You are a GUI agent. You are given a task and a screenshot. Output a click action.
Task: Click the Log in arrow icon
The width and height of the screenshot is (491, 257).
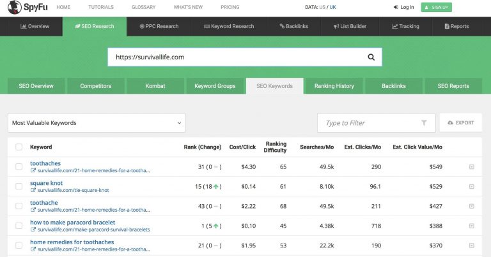click(396, 8)
